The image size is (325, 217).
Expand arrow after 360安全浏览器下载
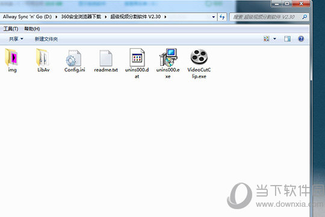coord(105,17)
